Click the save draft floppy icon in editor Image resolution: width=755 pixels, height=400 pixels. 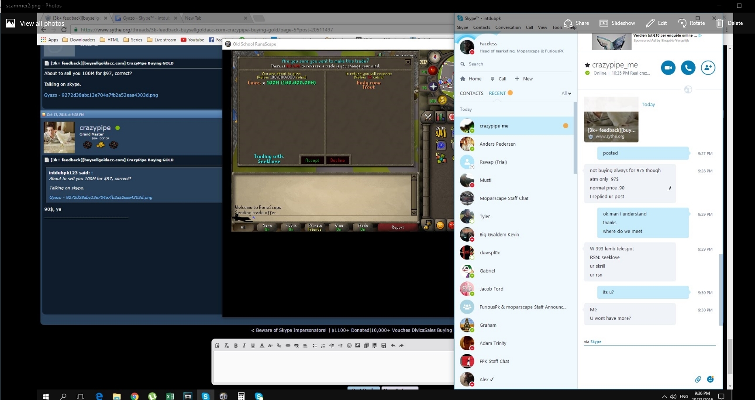(x=383, y=345)
